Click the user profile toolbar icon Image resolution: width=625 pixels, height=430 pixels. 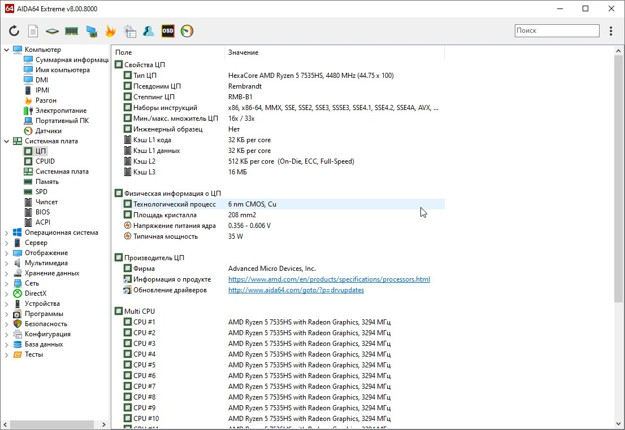point(149,31)
